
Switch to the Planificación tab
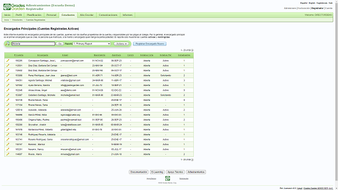(34, 15)
